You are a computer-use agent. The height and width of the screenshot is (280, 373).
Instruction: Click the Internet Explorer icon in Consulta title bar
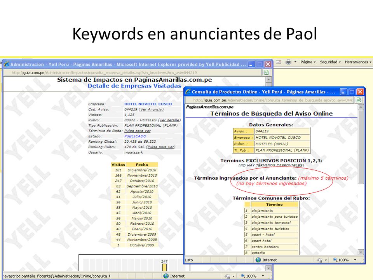pos(188,91)
